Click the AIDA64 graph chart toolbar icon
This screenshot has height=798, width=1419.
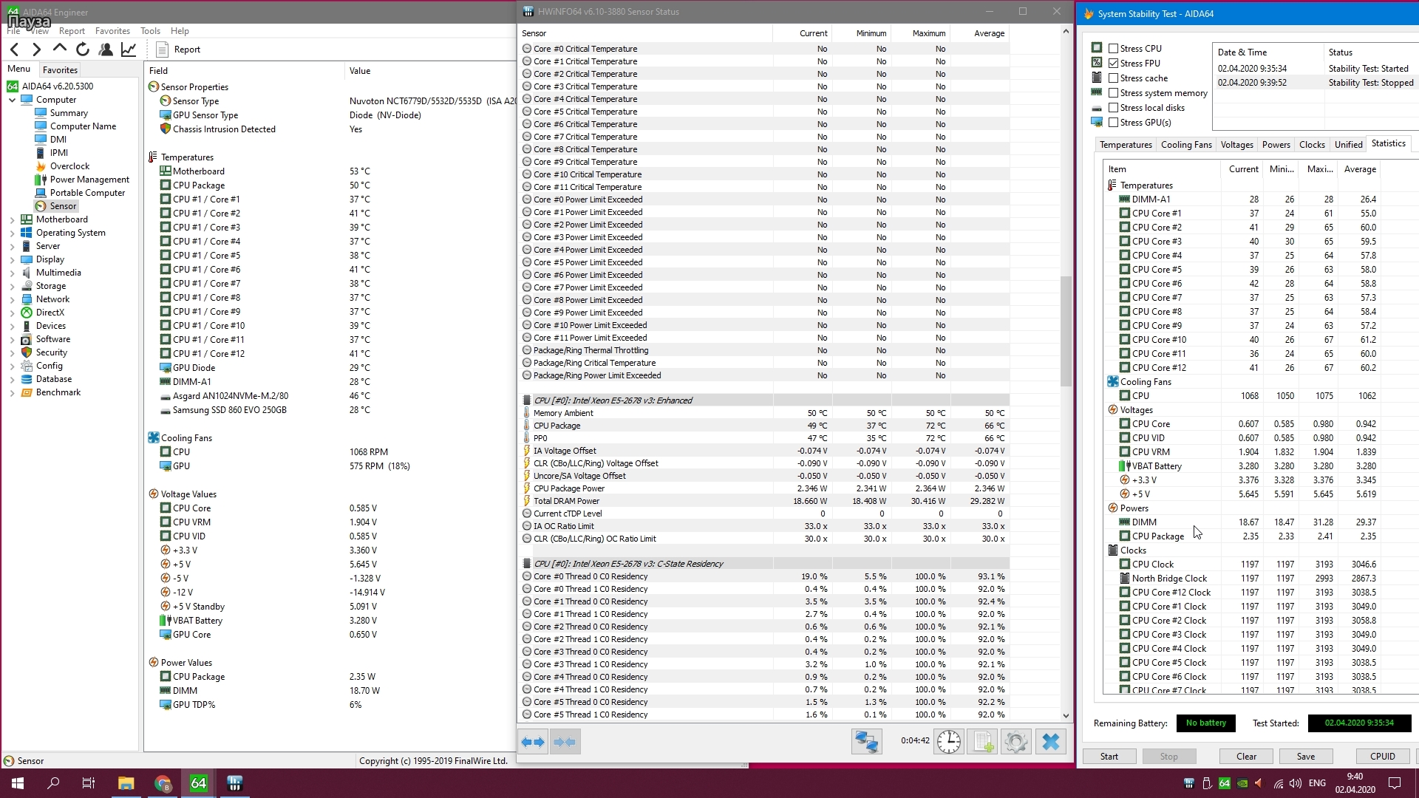pos(129,49)
